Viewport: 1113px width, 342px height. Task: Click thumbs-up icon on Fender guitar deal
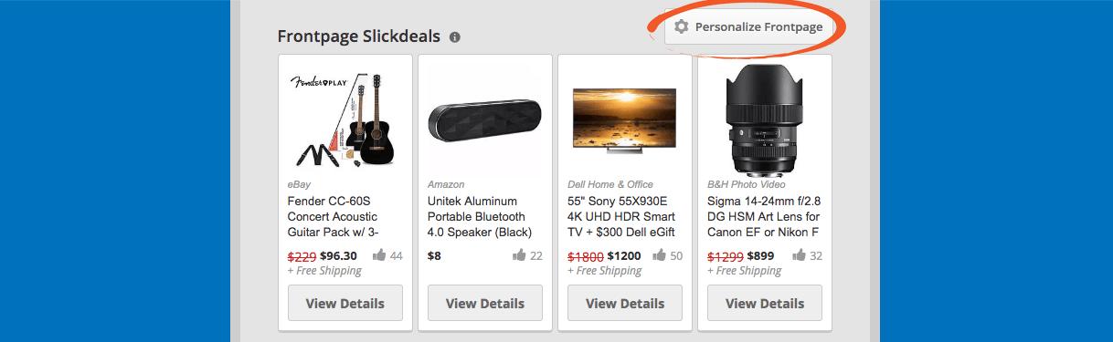[x=379, y=255]
